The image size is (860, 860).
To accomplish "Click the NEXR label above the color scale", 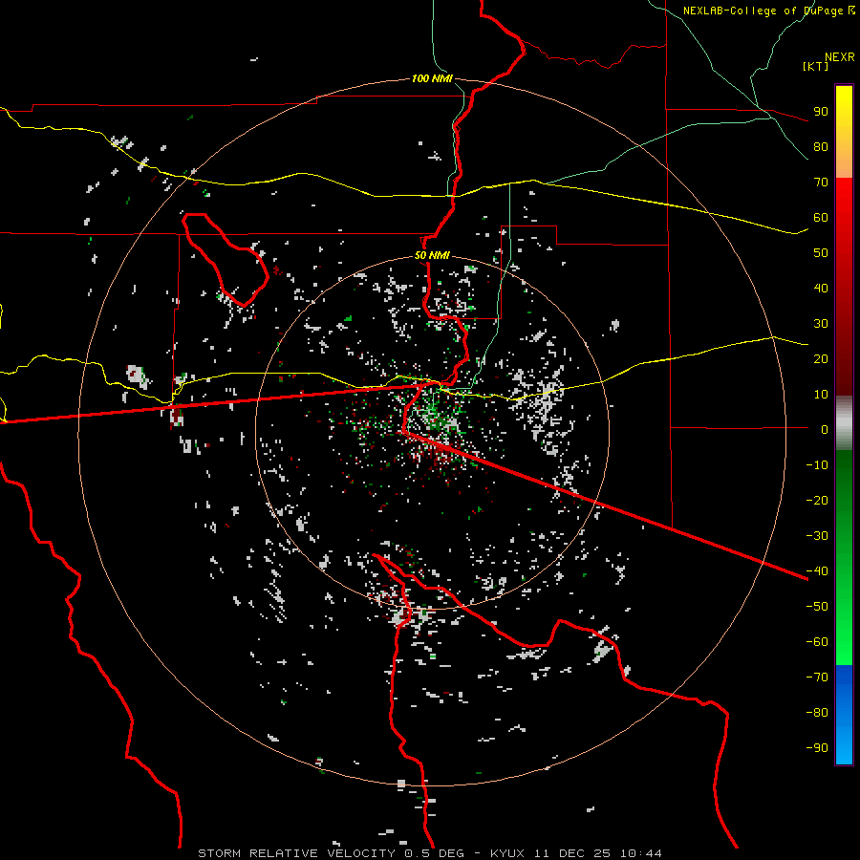I will click(x=839, y=57).
